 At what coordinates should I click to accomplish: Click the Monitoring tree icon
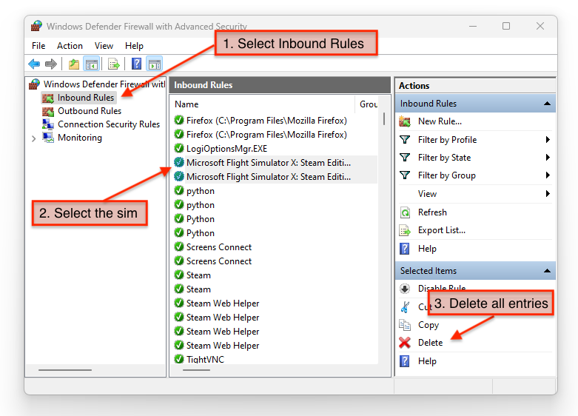pos(48,138)
